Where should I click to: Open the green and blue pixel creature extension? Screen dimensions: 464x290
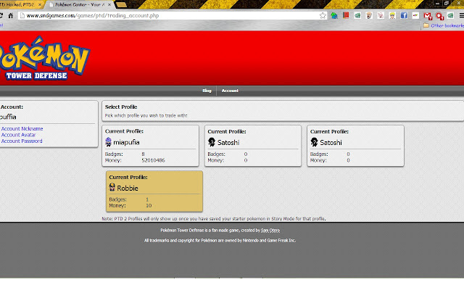point(334,15)
